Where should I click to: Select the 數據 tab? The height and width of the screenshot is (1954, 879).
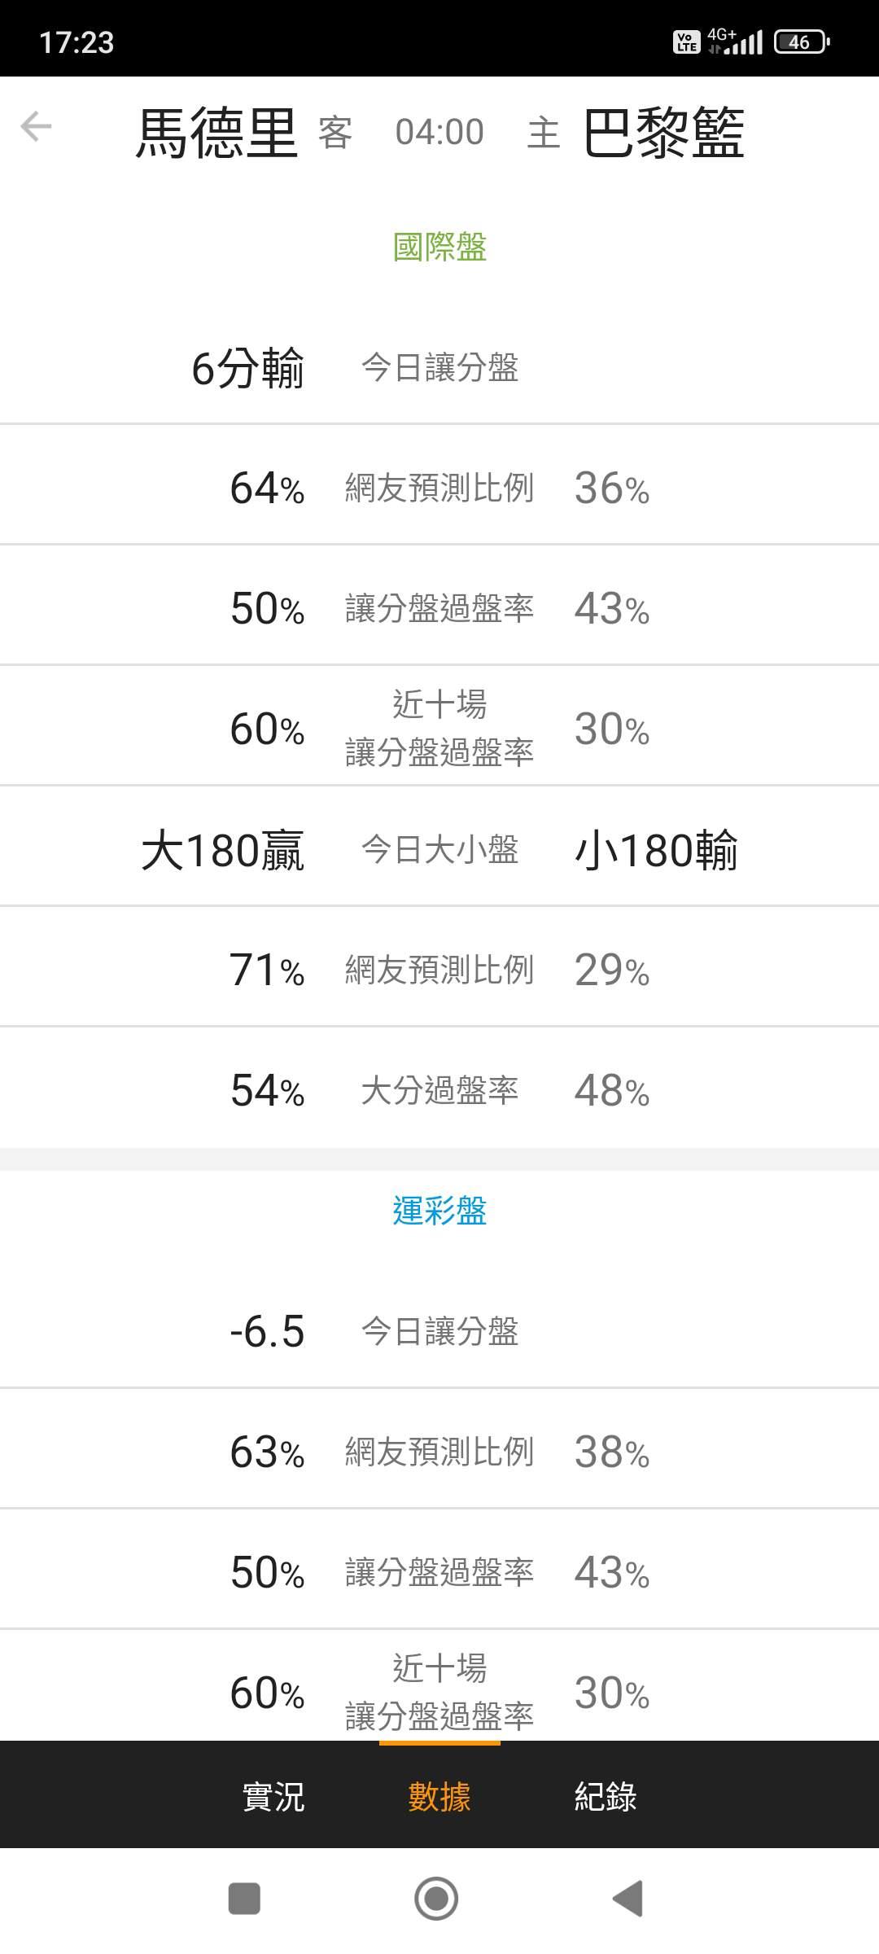point(439,1796)
